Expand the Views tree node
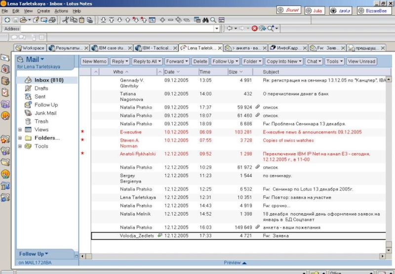The height and width of the screenshot is (274, 395). tap(20, 130)
